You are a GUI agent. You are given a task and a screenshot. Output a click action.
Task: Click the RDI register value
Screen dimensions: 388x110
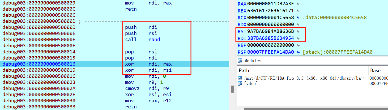coord(270,38)
